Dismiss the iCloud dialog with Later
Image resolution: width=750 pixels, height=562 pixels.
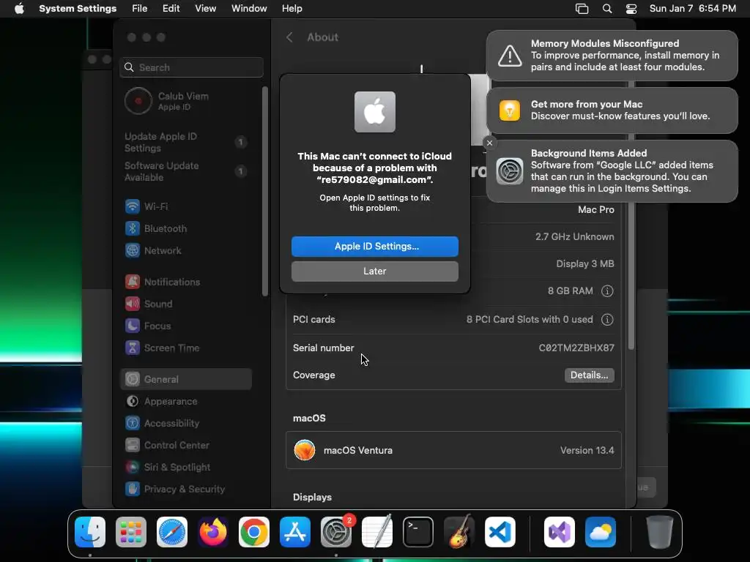375,271
